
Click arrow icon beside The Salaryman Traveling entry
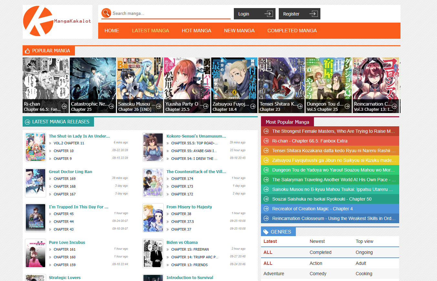[x=266, y=180]
